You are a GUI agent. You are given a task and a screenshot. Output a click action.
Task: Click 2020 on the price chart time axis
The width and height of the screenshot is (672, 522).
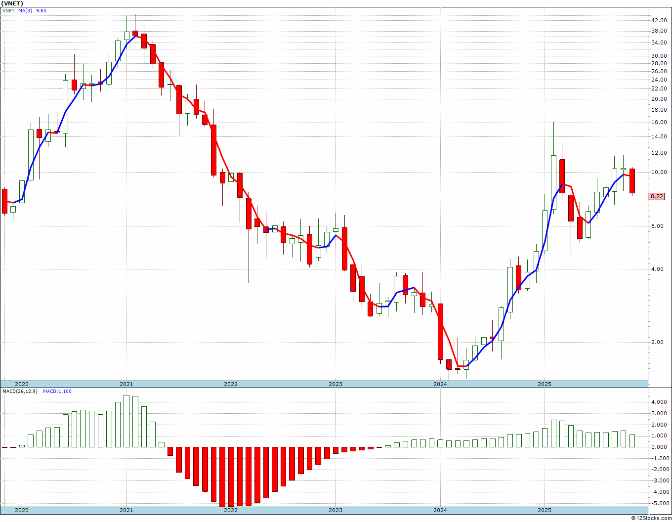coord(22,384)
